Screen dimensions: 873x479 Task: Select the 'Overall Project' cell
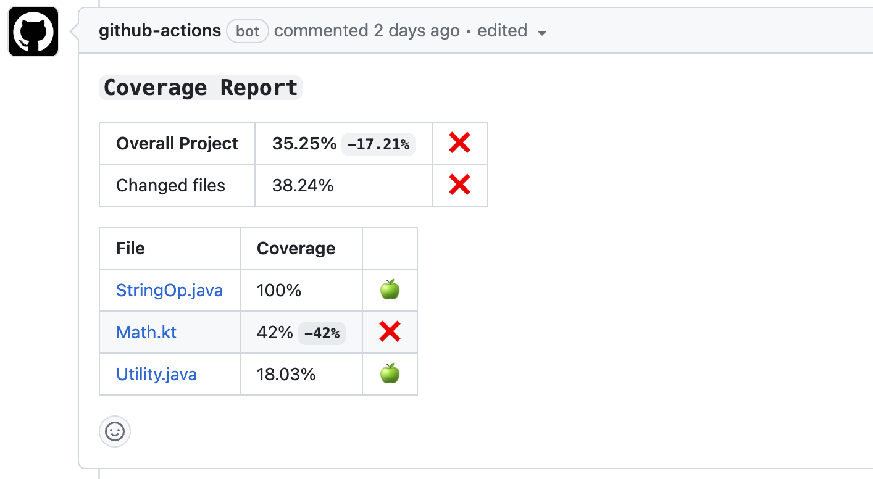coord(177,143)
